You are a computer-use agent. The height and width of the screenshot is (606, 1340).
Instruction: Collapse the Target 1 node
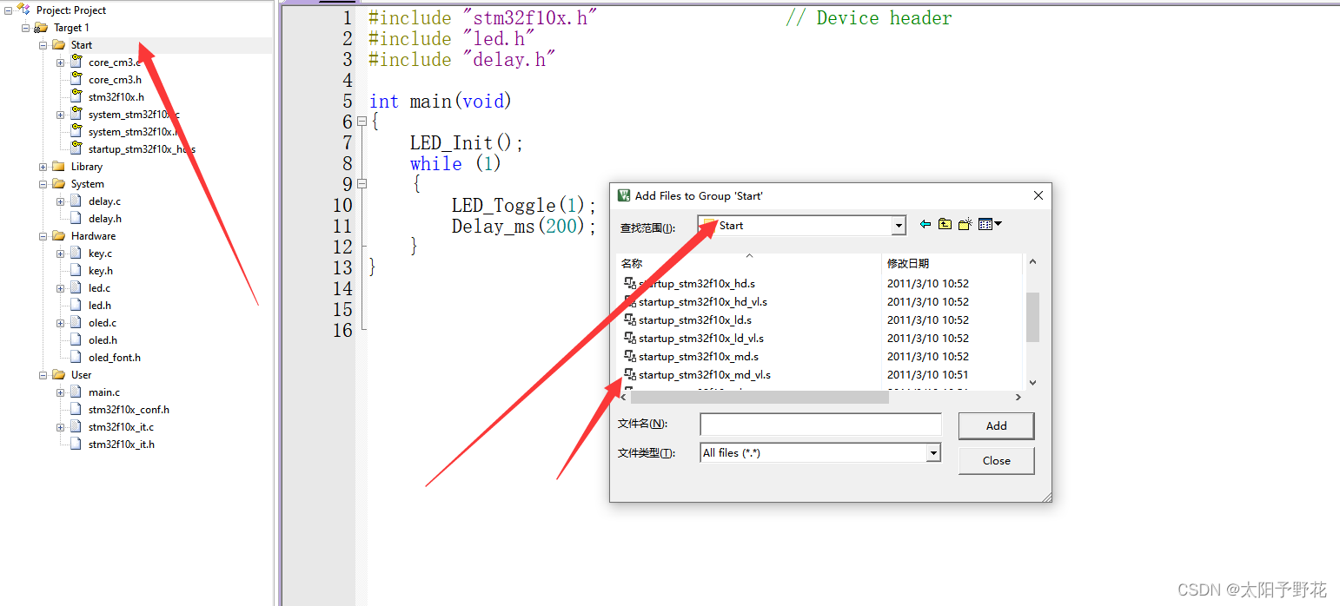pyautogui.click(x=26, y=28)
